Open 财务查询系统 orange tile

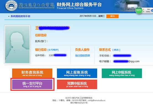pos(32,73)
